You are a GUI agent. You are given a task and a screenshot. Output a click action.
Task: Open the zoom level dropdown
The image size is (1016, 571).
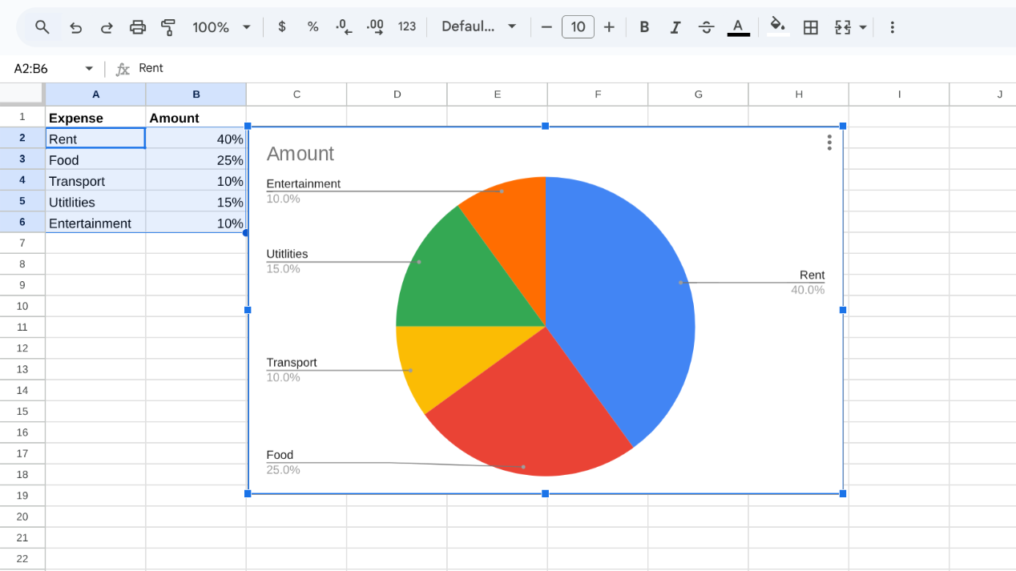click(x=221, y=26)
